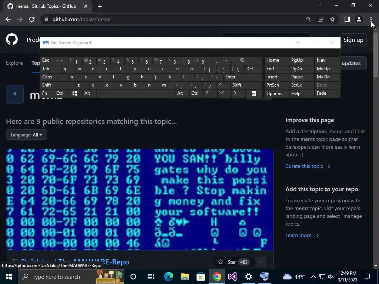Click the space bar on On-Screen Keyboard
This screenshot has height=284, width=379.
pos(135,93)
